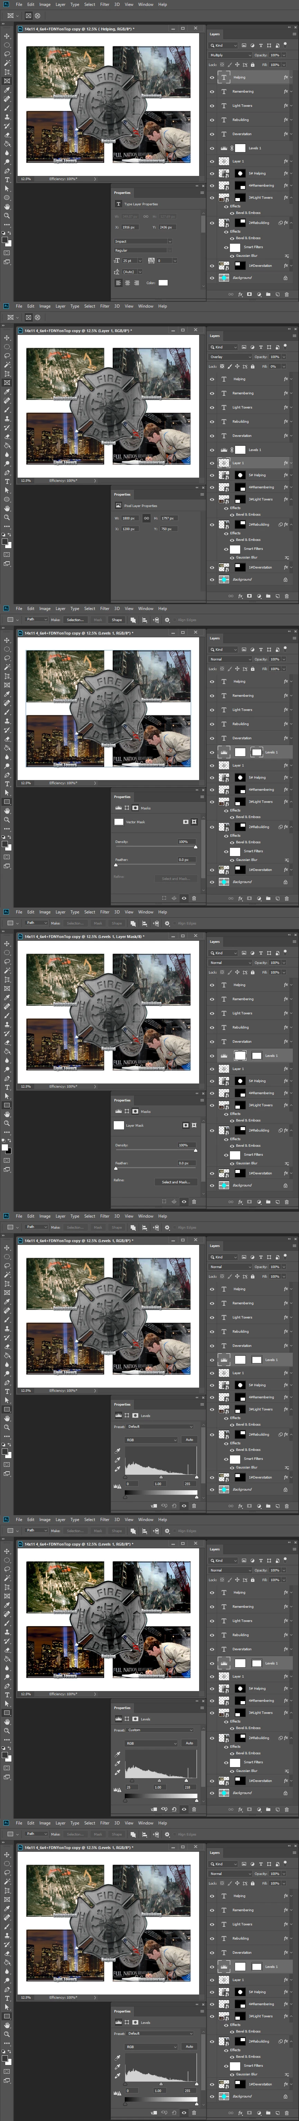Select Lasso tool in 'Layer 1, RGB/8' window
299x2121 pixels.
pos(7,356)
